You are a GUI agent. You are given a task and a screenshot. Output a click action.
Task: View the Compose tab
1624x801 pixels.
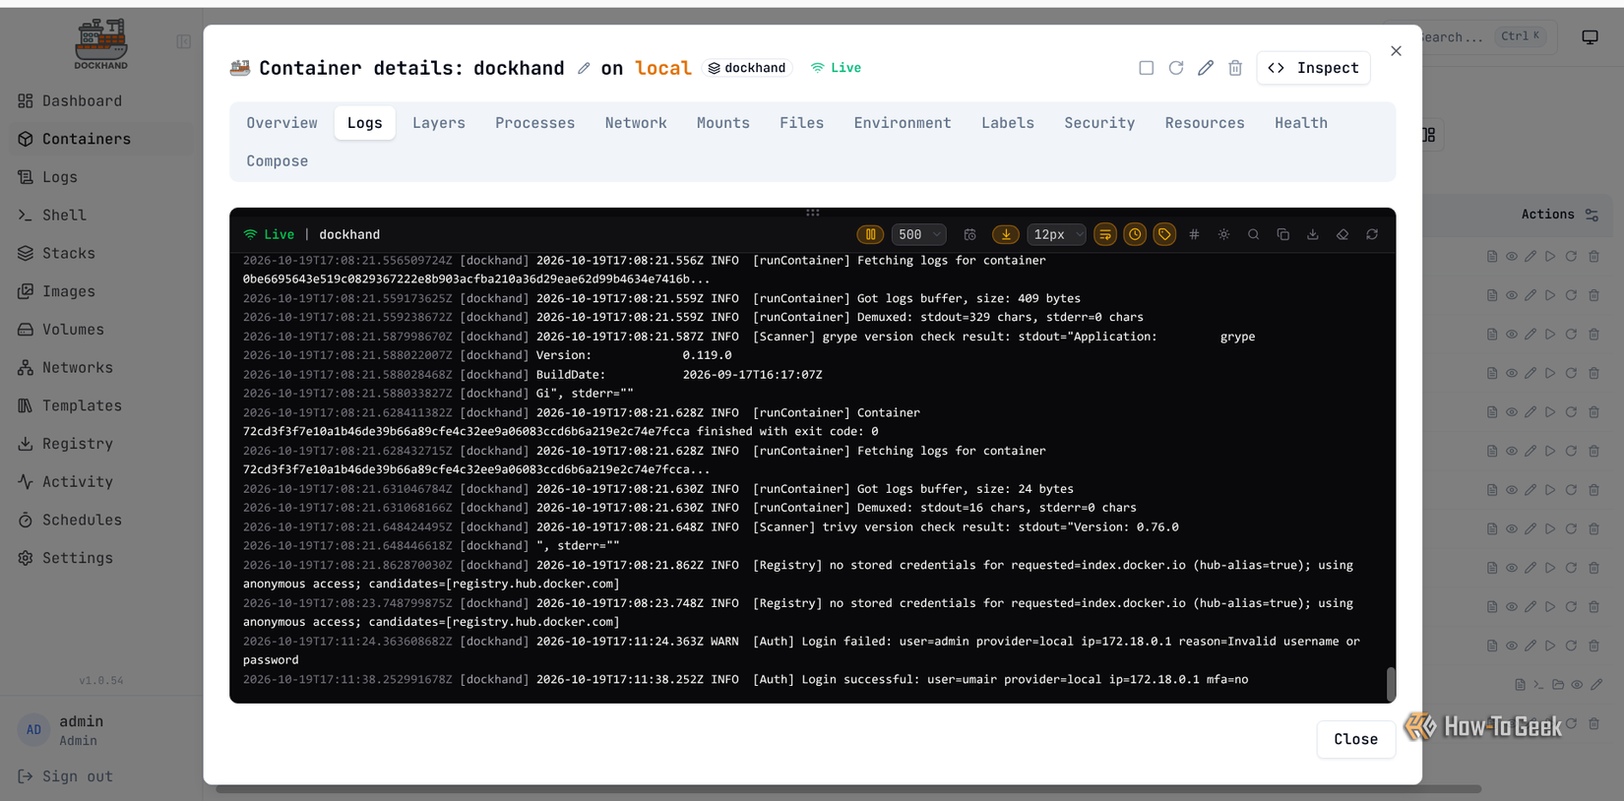(x=278, y=161)
